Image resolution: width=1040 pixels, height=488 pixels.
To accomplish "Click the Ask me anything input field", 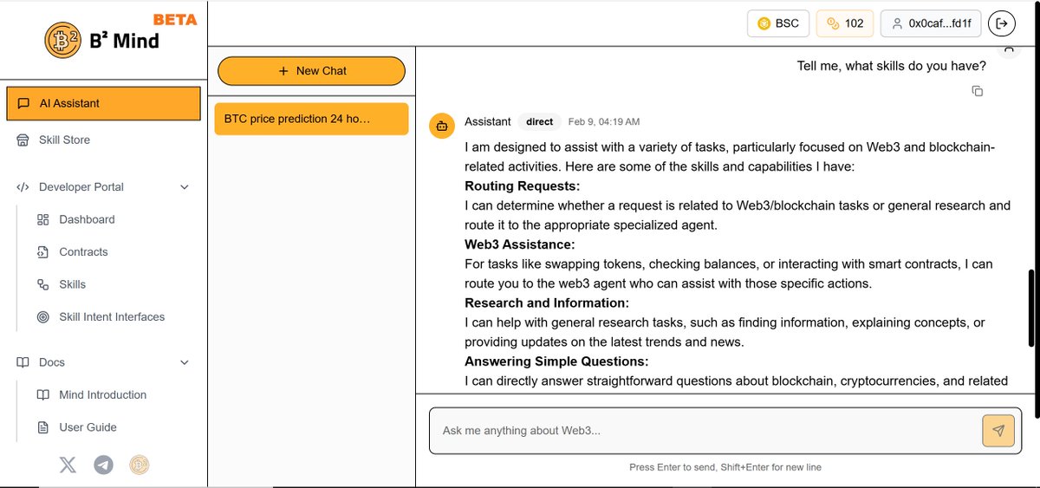I will (x=706, y=431).
